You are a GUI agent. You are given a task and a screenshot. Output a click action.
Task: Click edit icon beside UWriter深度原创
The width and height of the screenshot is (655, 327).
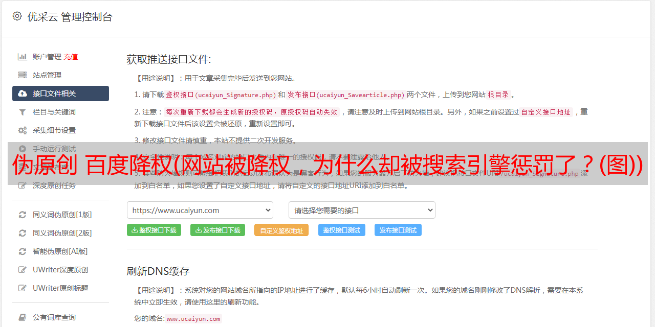pyautogui.click(x=22, y=270)
